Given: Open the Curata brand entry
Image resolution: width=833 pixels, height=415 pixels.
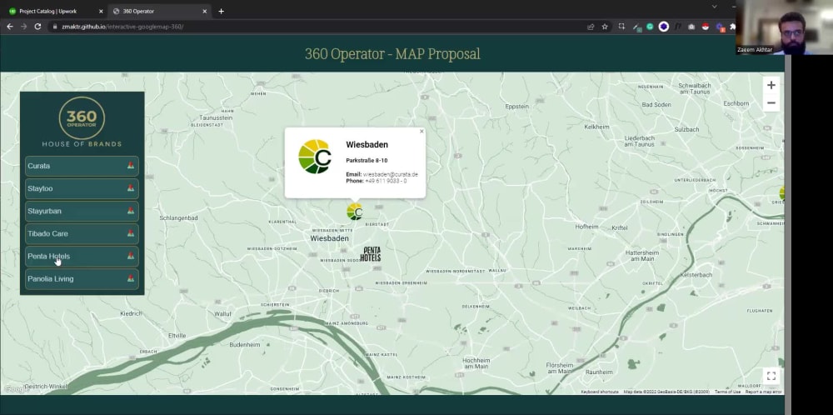Looking at the screenshot, I should click(x=82, y=166).
